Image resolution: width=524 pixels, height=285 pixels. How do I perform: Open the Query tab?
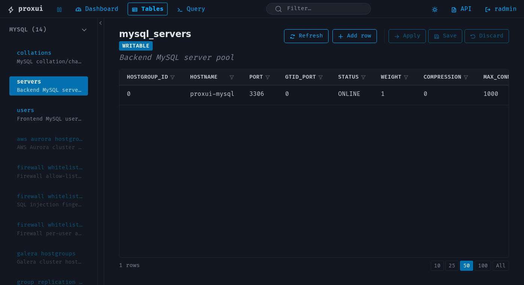[x=191, y=9]
